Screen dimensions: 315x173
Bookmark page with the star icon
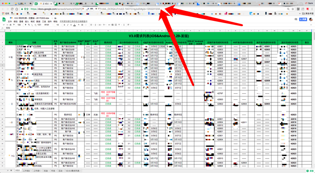(293, 9)
